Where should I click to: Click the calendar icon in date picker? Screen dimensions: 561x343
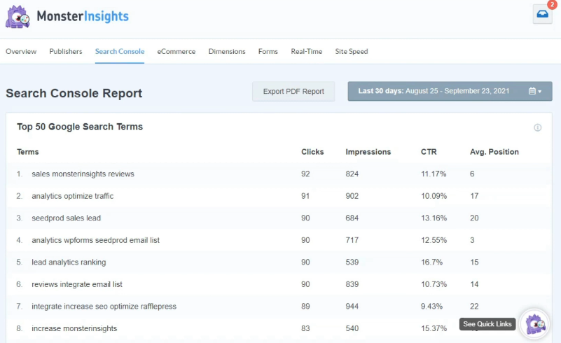pyautogui.click(x=532, y=92)
